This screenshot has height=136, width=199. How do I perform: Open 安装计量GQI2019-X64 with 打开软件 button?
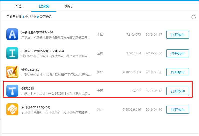[x=178, y=35]
